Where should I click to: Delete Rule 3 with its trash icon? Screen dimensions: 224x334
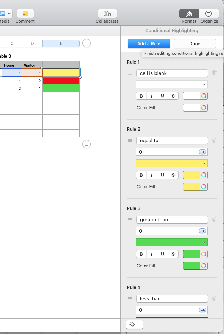click(x=214, y=219)
